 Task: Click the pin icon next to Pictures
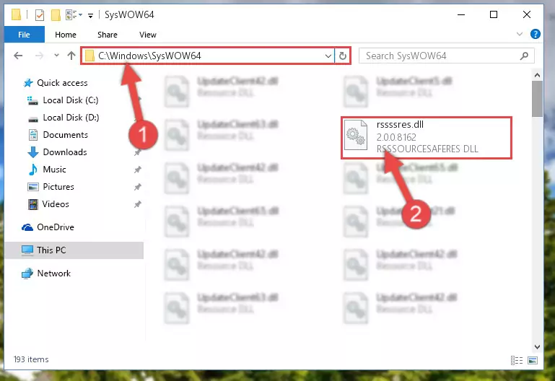(x=137, y=187)
